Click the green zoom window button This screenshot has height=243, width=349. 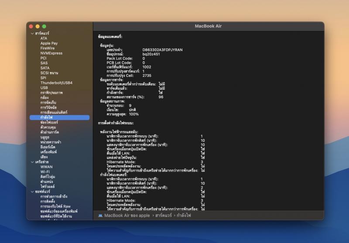[44, 27]
